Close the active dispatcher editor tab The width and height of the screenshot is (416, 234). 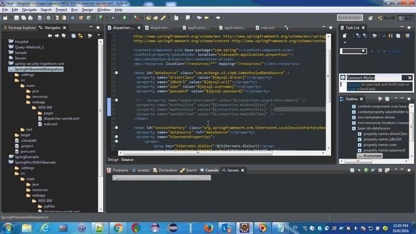[138, 27]
